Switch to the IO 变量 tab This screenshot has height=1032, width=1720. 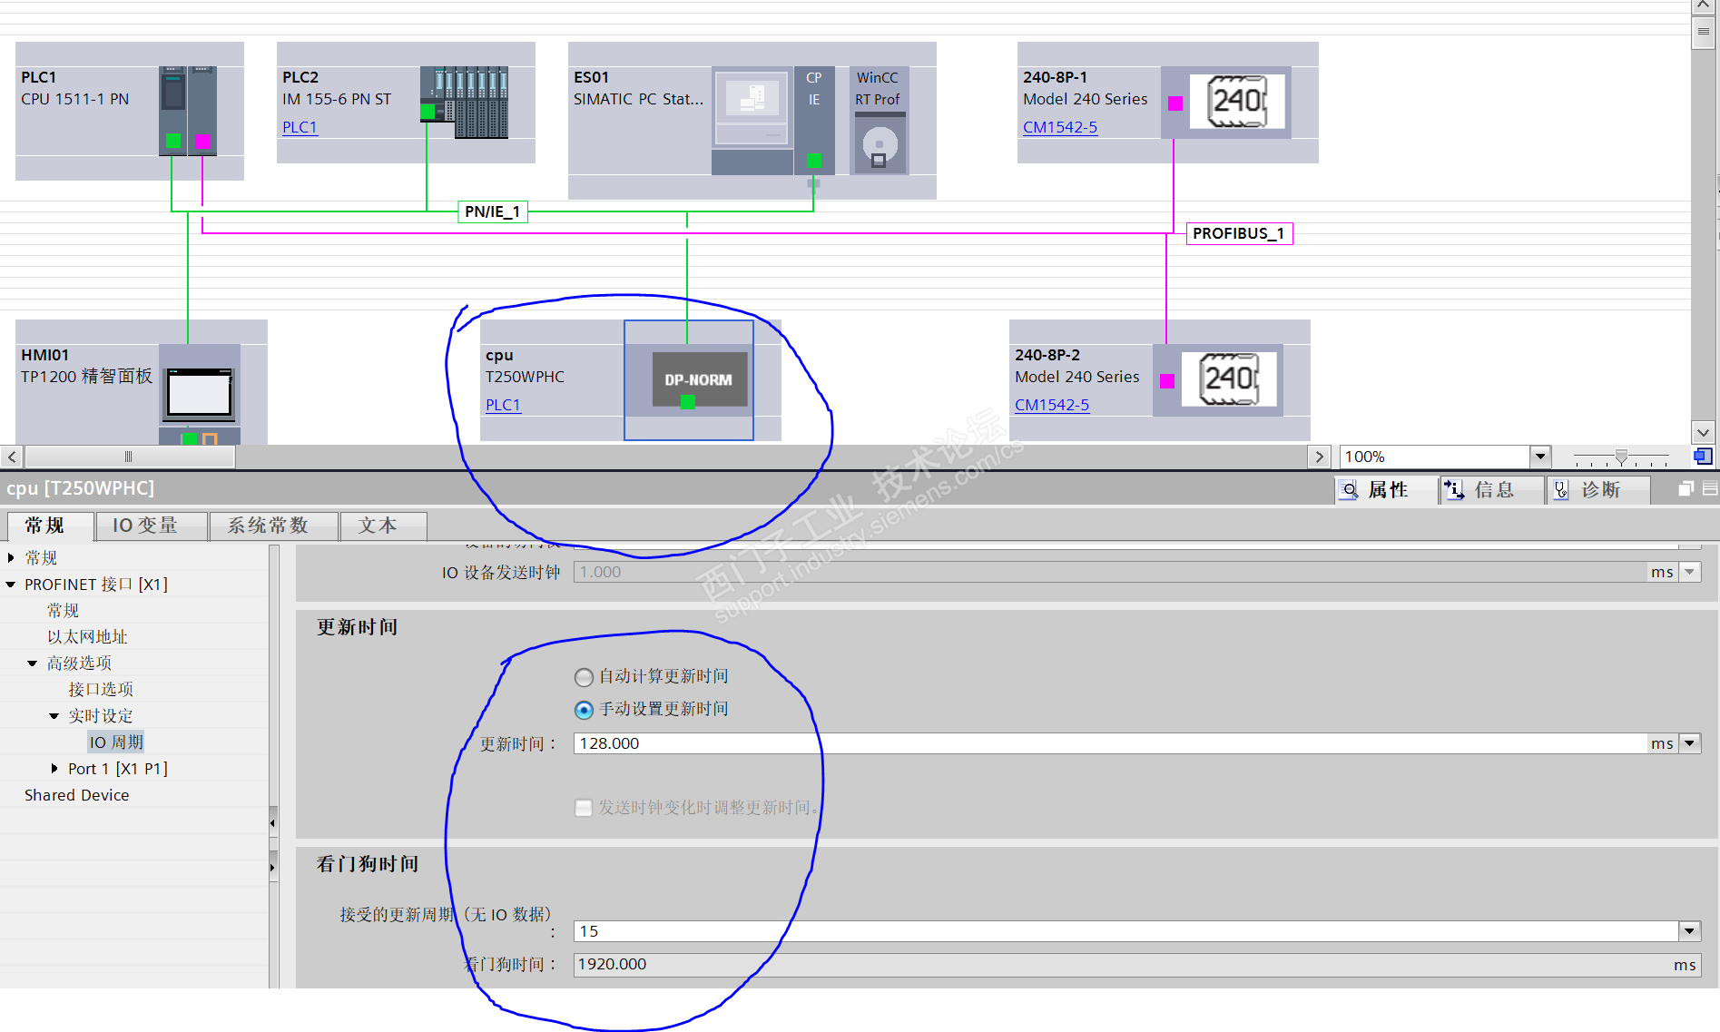pyautogui.click(x=151, y=526)
